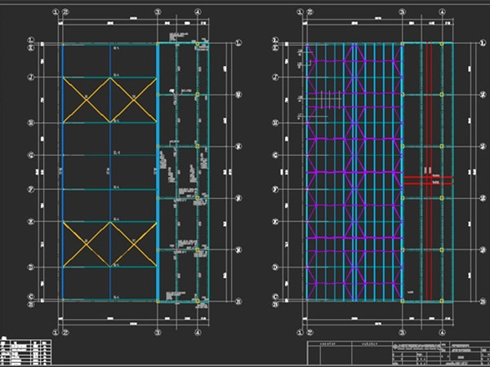Pick the top grid bubble 3 above left plan
Screen dimensions: 490x367
[158, 12]
